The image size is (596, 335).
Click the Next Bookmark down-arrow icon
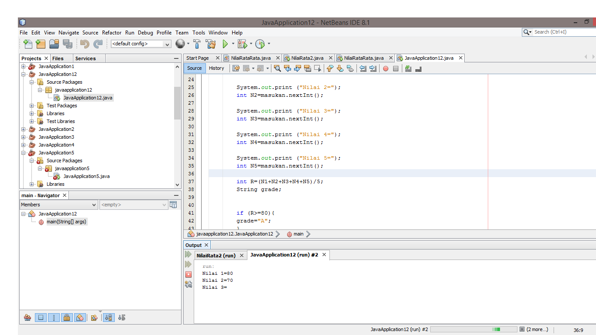pyautogui.click(x=340, y=68)
